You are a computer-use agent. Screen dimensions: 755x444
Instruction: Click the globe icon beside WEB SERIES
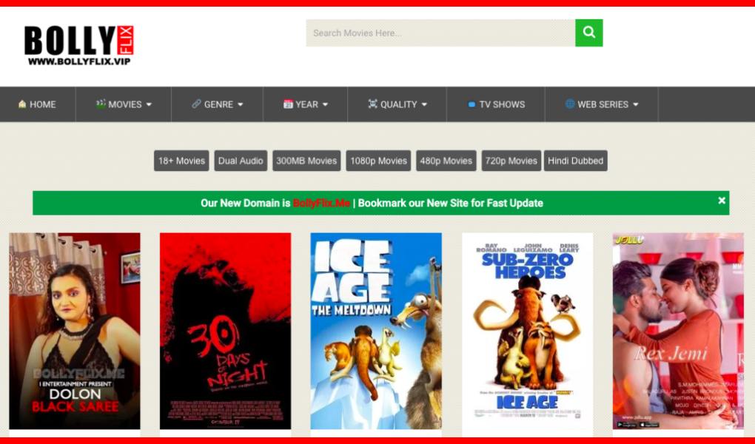tap(570, 104)
